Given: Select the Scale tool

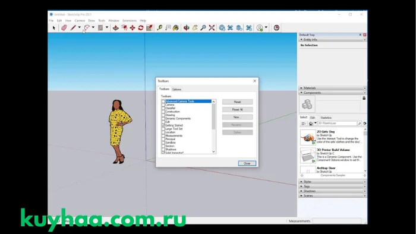Looking at the screenshot, I should tap(149, 28).
